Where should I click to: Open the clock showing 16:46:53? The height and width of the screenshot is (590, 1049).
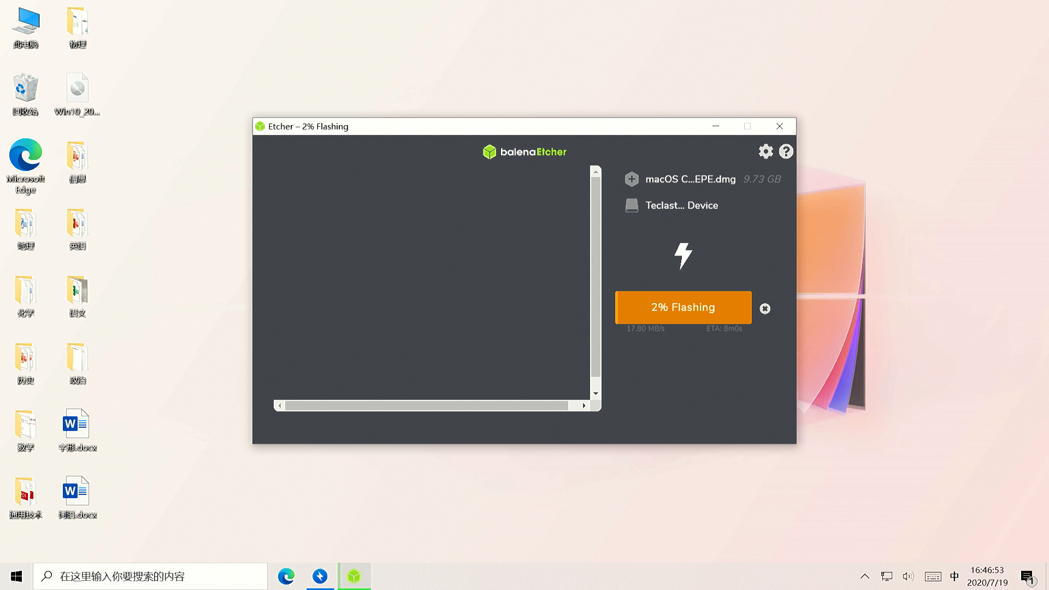point(987,576)
